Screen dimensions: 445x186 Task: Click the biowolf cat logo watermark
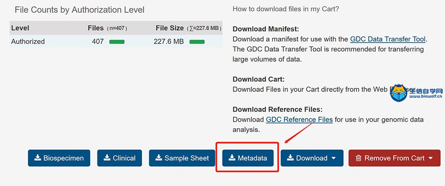(399, 93)
